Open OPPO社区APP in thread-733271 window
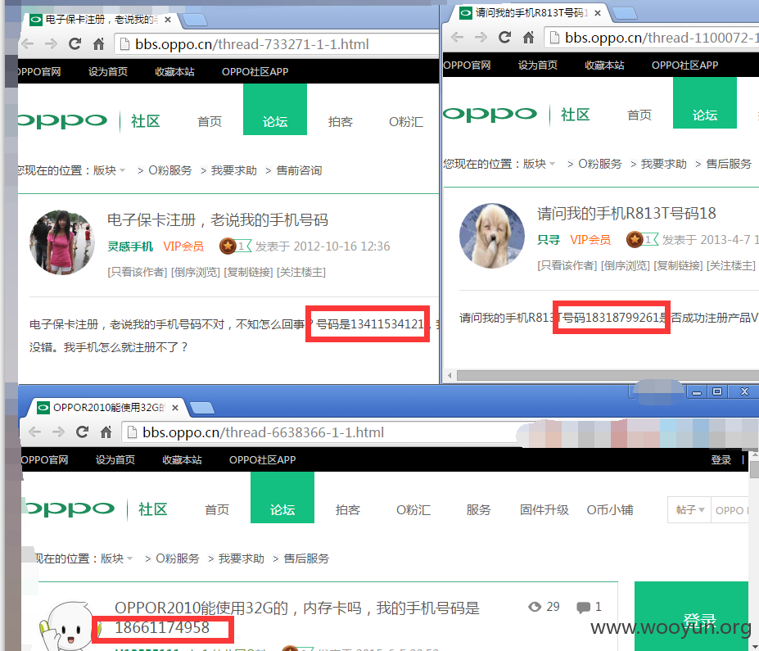The height and width of the screenshot is (651, 759). point(255,71)
